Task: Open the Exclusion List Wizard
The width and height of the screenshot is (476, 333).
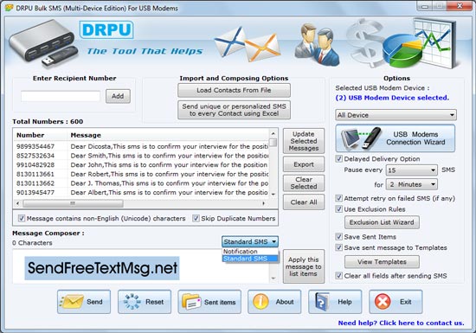Action: point(382,222)
